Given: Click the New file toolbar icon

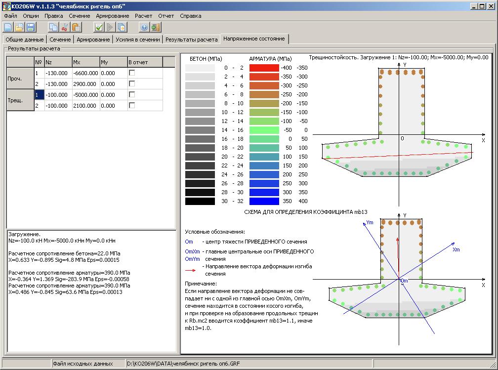Looking at the screenshot, I should click(8, 27).
